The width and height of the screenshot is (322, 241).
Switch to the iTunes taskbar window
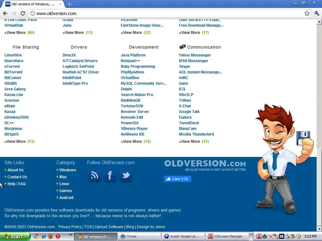pos(140,236)
